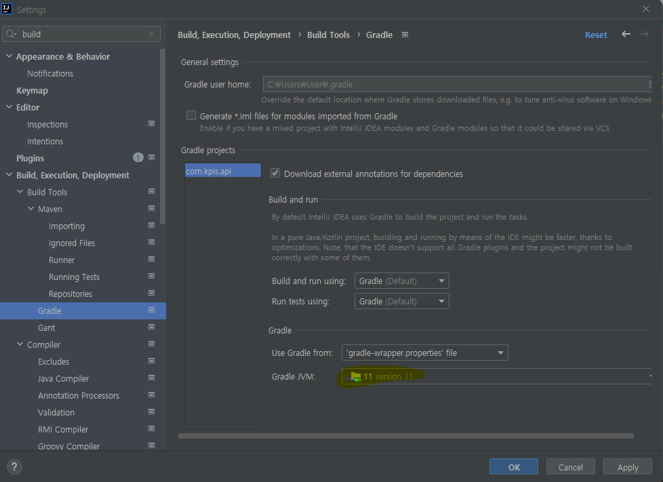Click project-level icon beside RMI Compiler
663x482 pixels.
coord(151,428)
